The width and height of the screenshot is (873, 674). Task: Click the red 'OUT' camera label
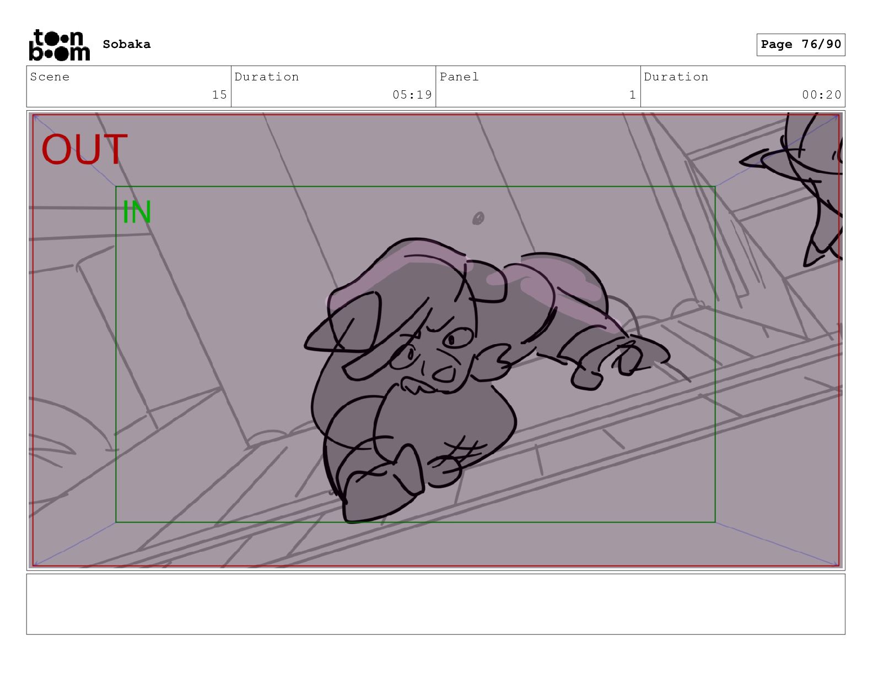(x=84, y=150)
